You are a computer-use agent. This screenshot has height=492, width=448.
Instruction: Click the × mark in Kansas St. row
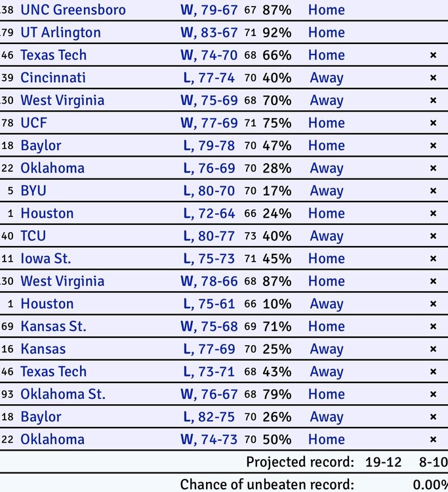point(433,327)
